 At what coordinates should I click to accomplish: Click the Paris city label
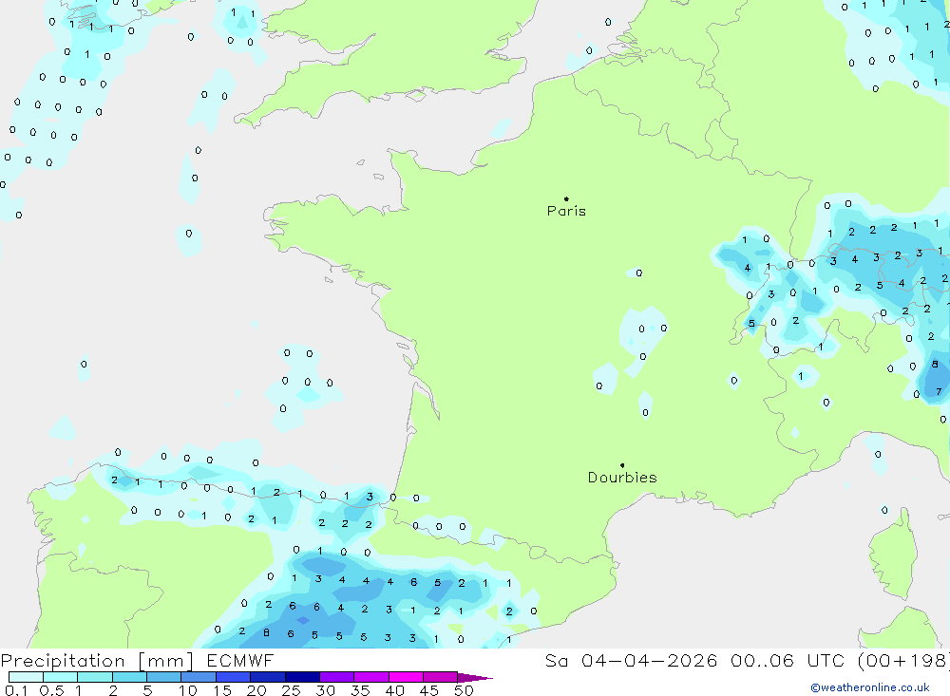pyautogui.click(x=566, y=211)
